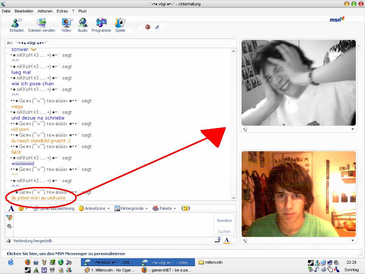This screenshot has height=274, width=365.
Task: Expand the Animoticons dropdown arrow
Action: [108, 208]
